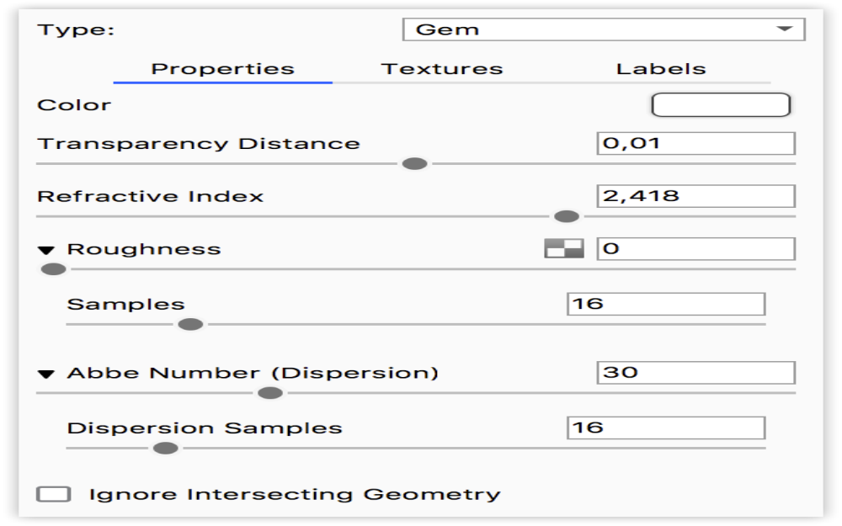Click the Refractive Index value field

[695, 196]
